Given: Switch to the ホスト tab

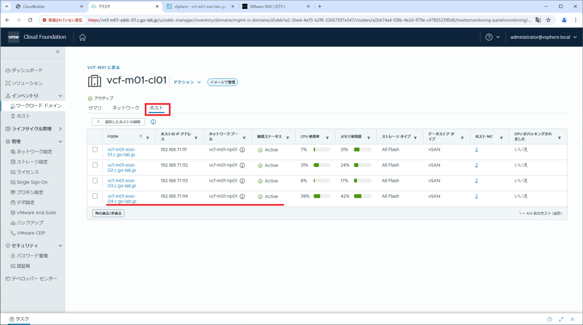Looking at the screenshot, I should [156, 107].
